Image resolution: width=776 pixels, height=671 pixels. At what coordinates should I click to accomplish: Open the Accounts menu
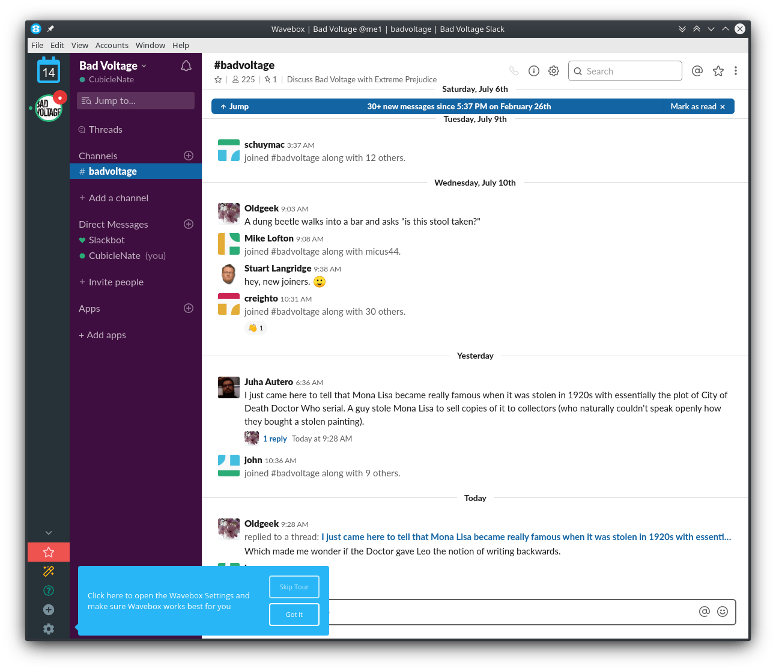click(x=112, y=45)
